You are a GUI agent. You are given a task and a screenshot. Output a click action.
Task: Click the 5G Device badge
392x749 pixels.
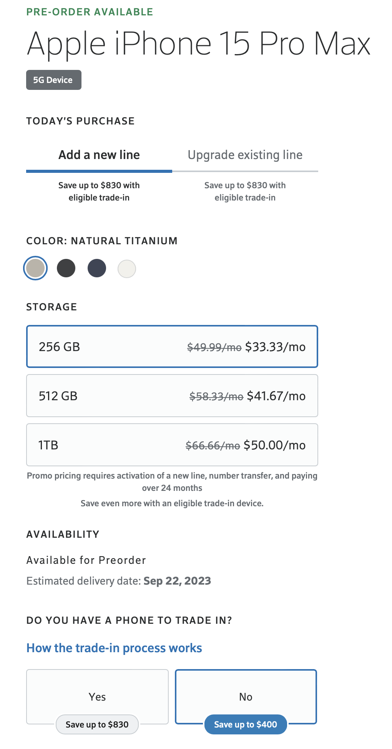click(53, 80)
